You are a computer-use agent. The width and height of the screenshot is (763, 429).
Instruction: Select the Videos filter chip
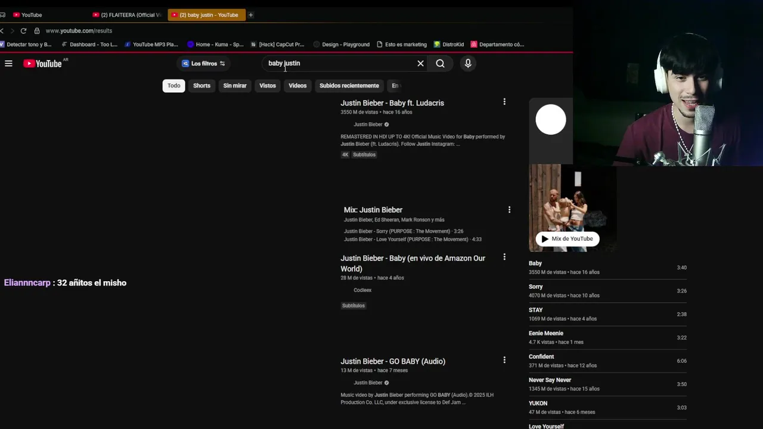point(297,86)
